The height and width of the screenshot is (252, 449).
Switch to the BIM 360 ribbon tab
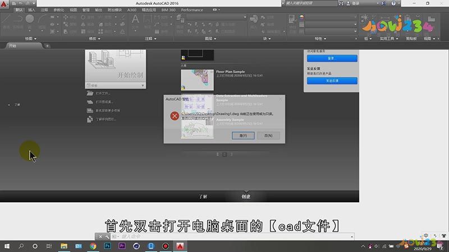[168, 10]
